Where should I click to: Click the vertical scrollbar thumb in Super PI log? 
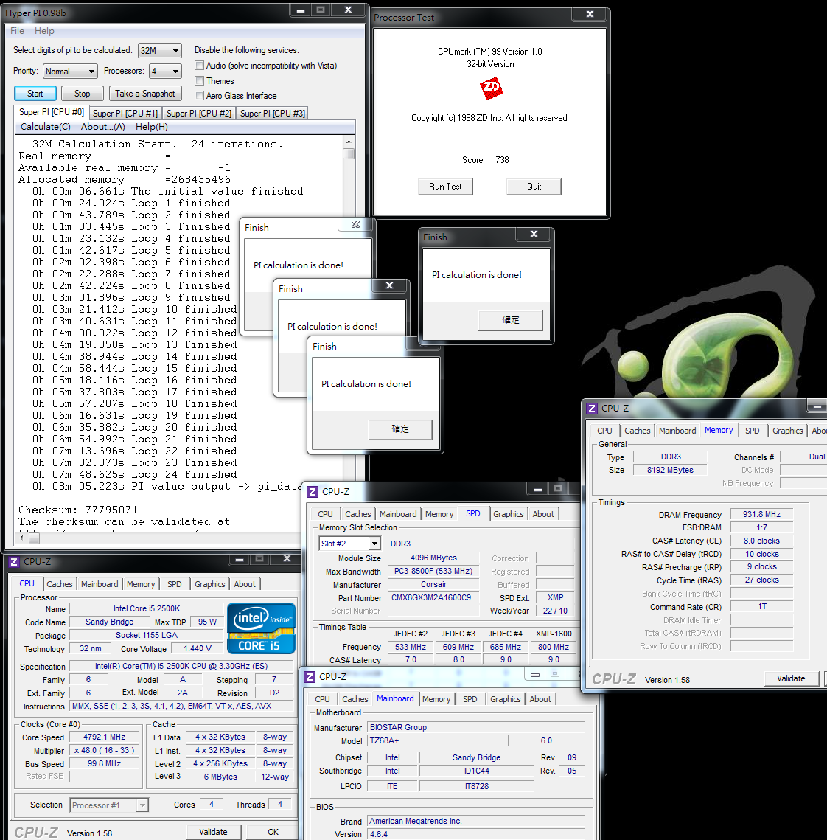pyautogui.click(x=349, y=153)
